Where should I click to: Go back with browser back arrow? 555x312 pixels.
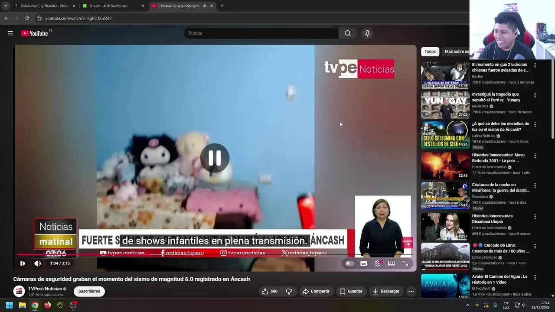pyautogui.click(x=6, y=18)
